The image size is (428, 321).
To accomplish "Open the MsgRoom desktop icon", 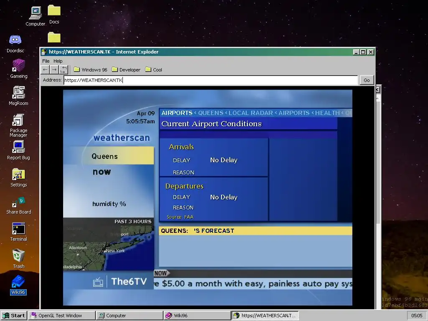I will 18,96.
